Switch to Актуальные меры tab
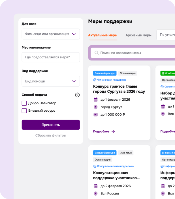 [x=103, y=35]
